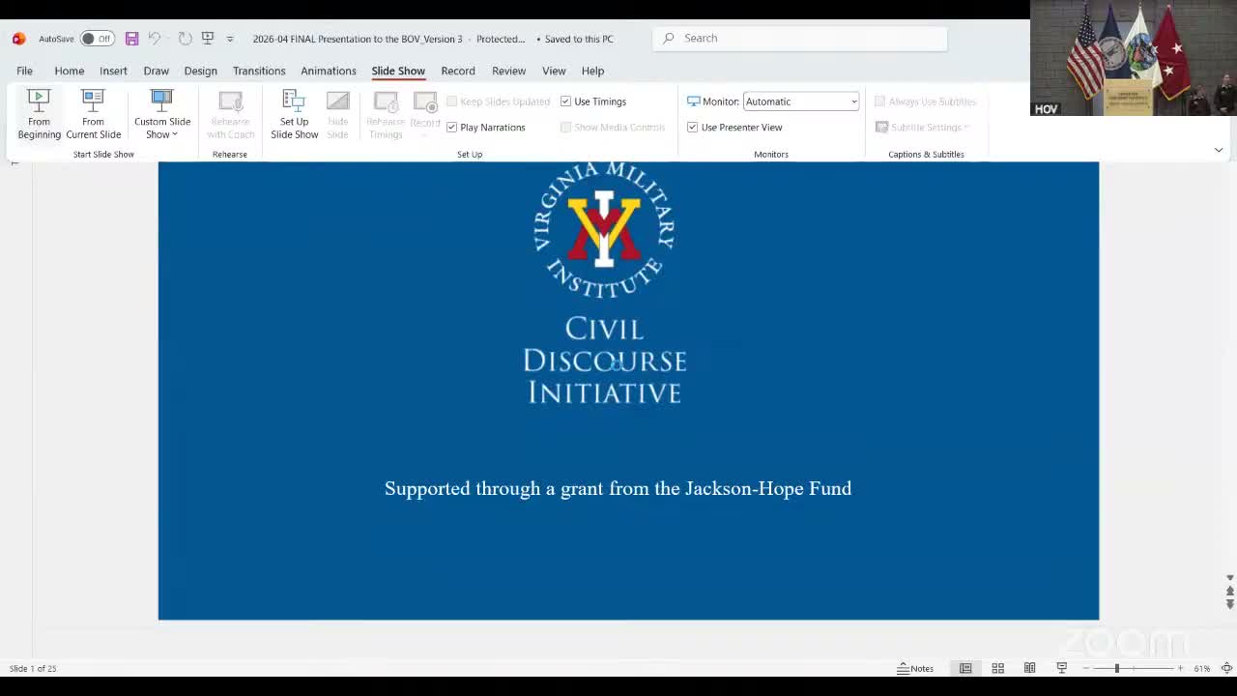This screenshot has height=696, width=1237.
Task: Start slide show From Beginning
Action: [x=39, y=114]
